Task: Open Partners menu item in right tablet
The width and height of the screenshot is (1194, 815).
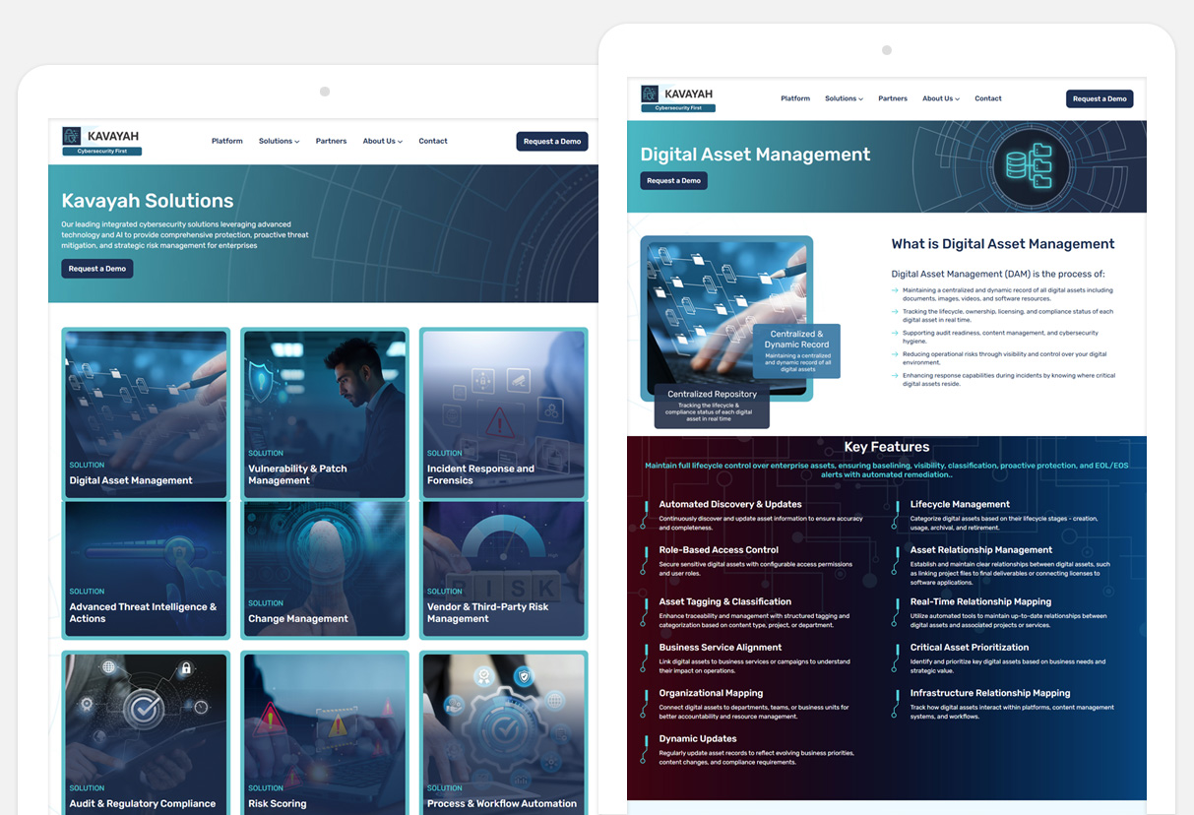Action: coord(893,98)
